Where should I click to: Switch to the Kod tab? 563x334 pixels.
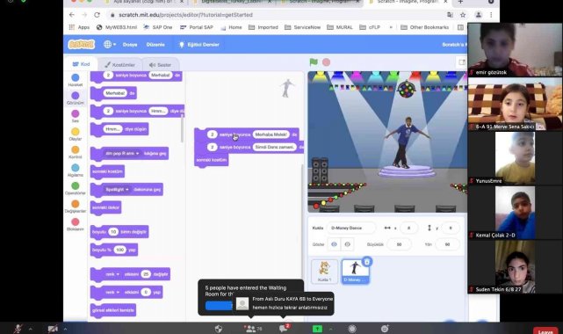click(81, 64)
